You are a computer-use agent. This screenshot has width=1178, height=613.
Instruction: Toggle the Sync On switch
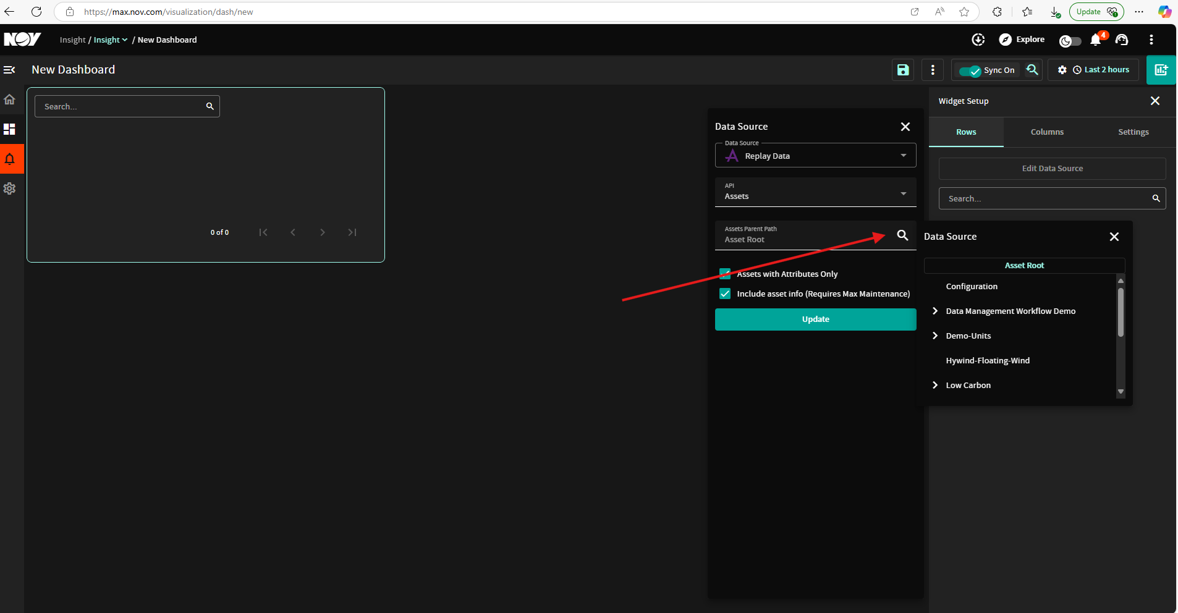(970, 70)
